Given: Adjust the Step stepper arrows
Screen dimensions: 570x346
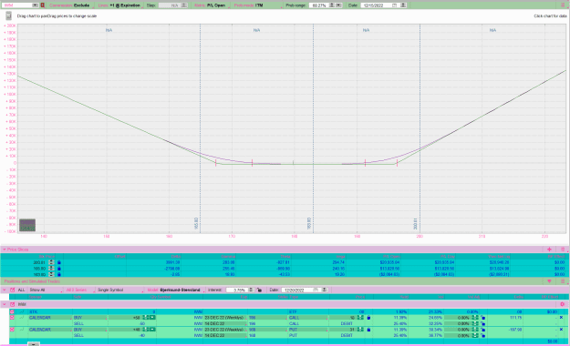Looking at the screenshot, I should pyautogui.click(x=184, y=5).
